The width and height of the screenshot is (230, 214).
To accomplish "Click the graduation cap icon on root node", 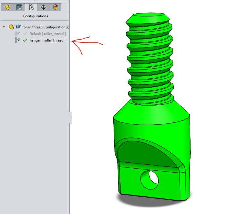I will (x=18, y=27).
